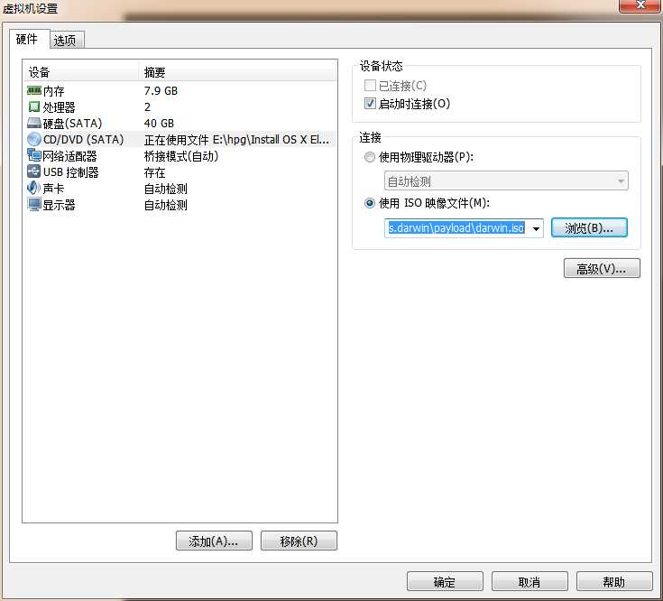Click 自动检测 summary in the 显示器 row
Viewport: 663px width, 601px height.
[165, 205]
